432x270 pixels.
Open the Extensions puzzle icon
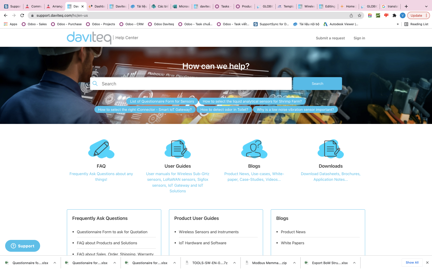(x=394, y=15)
